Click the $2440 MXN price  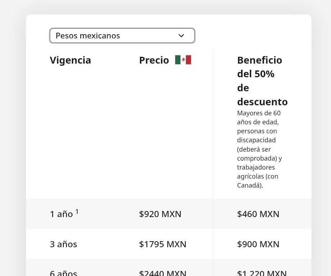163,273
